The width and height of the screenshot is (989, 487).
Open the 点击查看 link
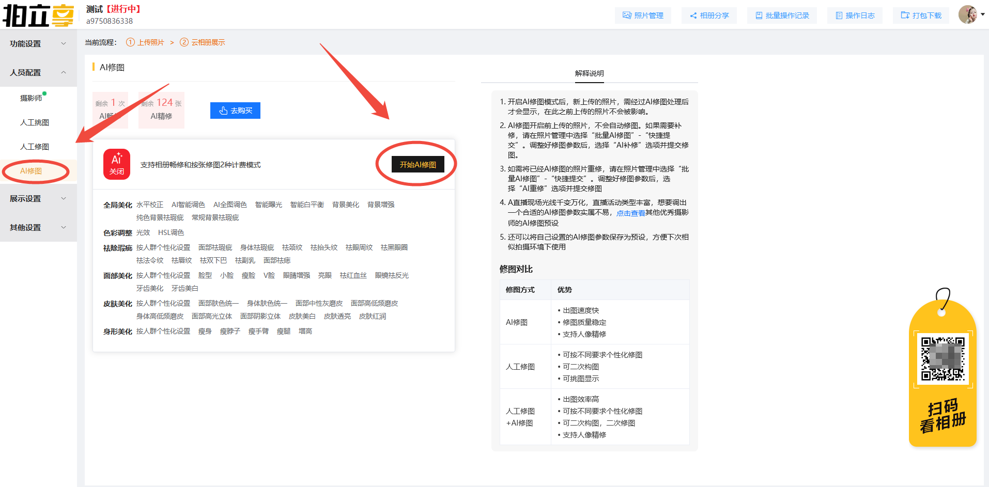pos(630,213)
